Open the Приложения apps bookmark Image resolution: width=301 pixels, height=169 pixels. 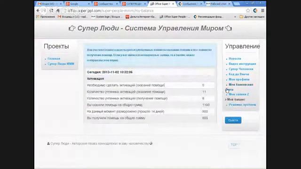coord(46,17)
